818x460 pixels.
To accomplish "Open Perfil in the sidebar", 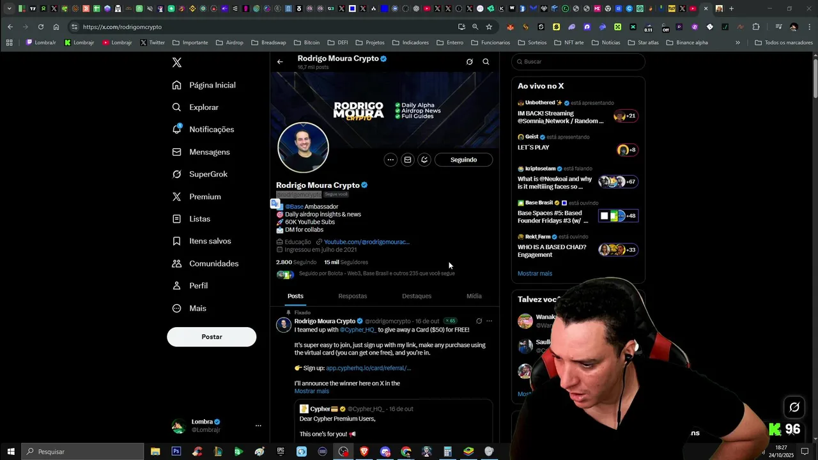I will [x=190, y=286].
